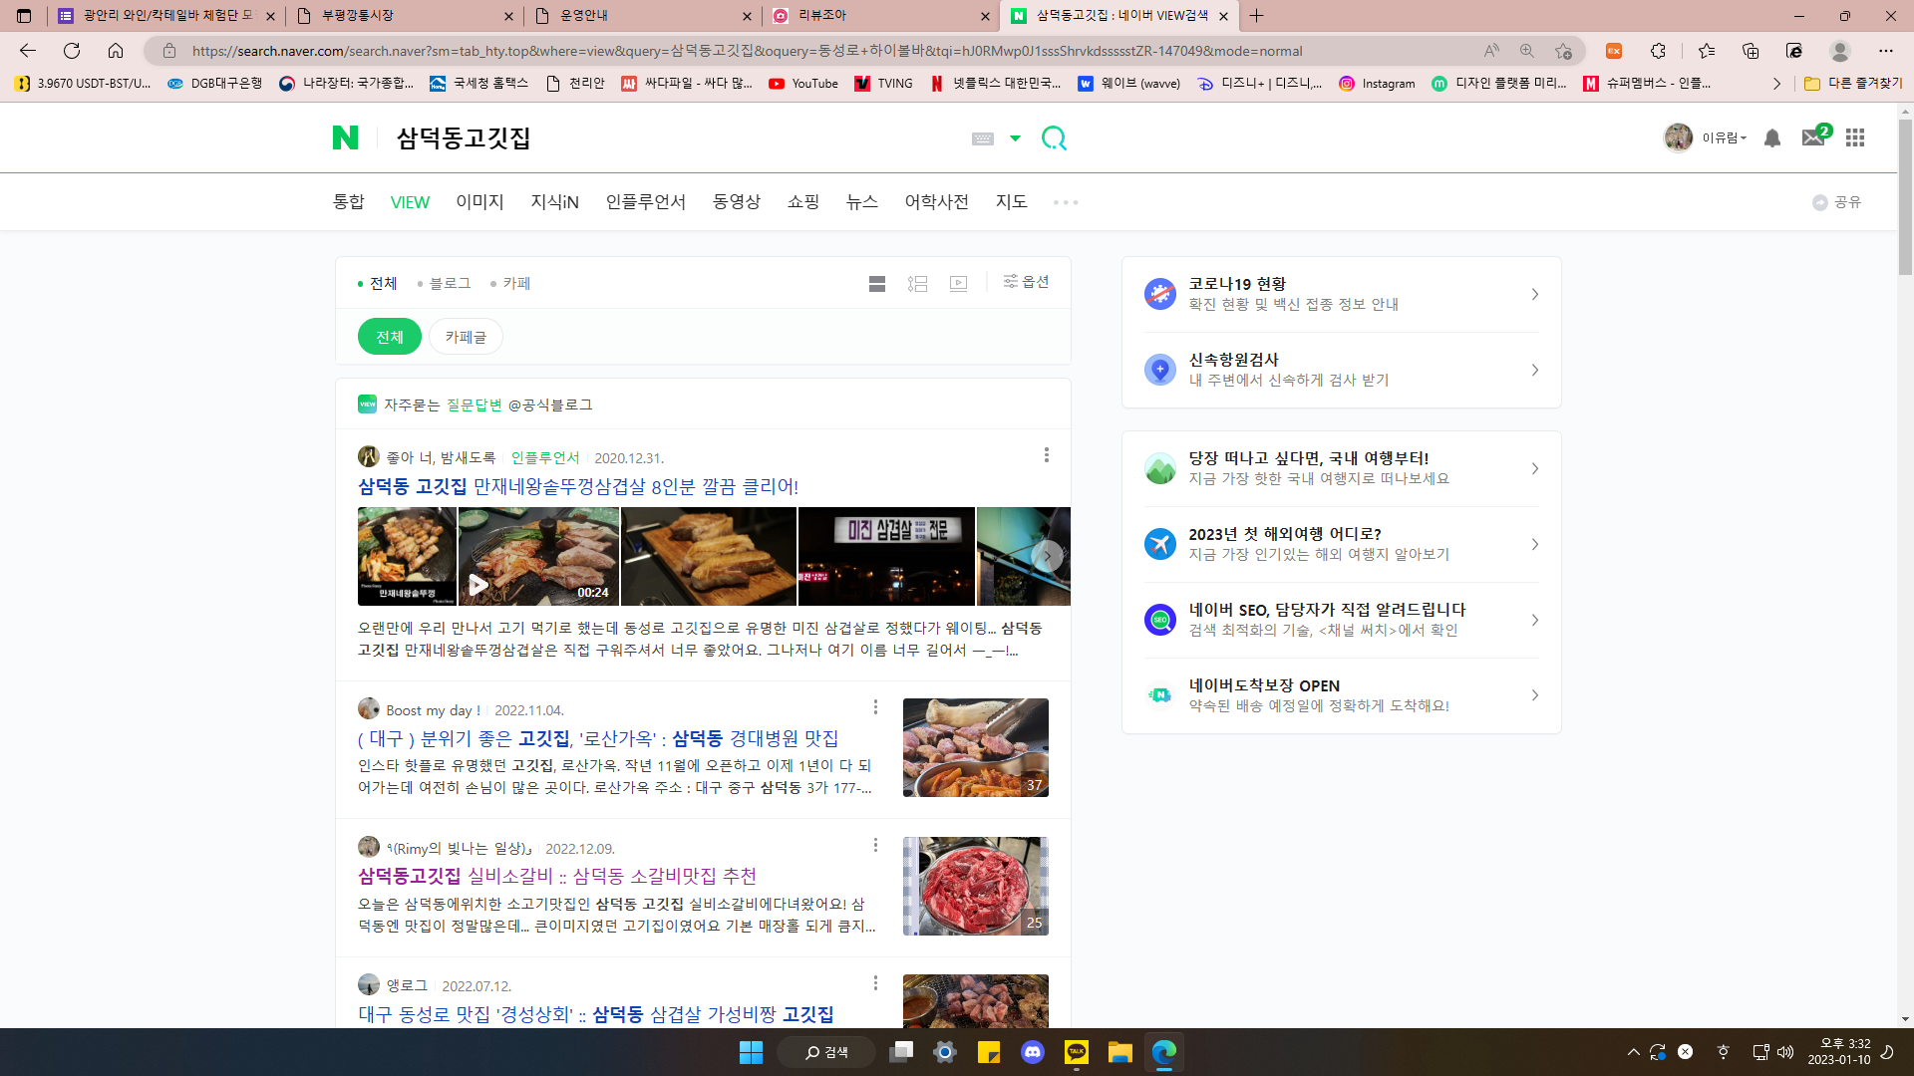Open the 질문답변 official blog link
The height and width of the screenshot is (1076, 1914).
coord(474,404)
